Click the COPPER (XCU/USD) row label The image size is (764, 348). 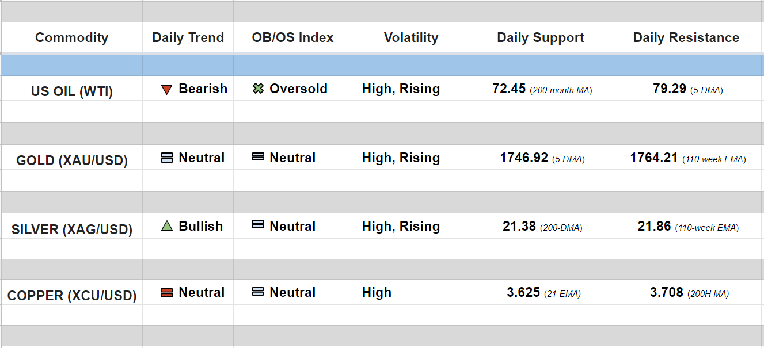pos(72,296)
